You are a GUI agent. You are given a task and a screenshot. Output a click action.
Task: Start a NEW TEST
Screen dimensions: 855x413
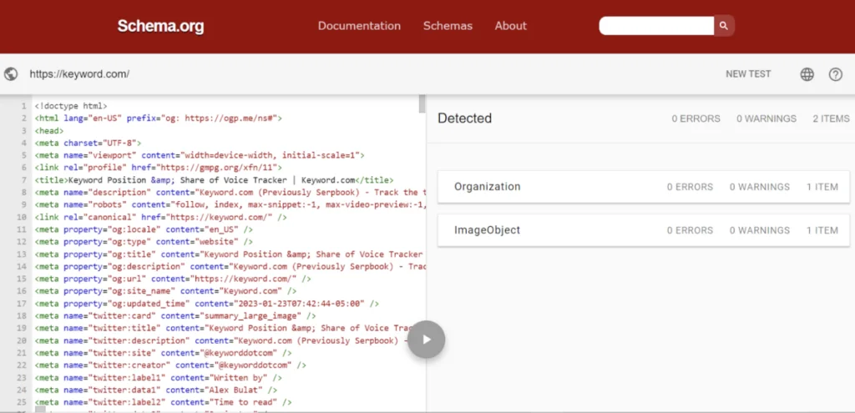coord(748,74)
